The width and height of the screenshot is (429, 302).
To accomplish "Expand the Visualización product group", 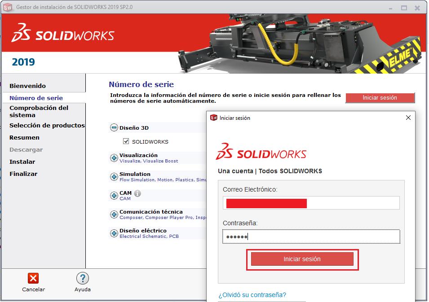I will 114,158.
